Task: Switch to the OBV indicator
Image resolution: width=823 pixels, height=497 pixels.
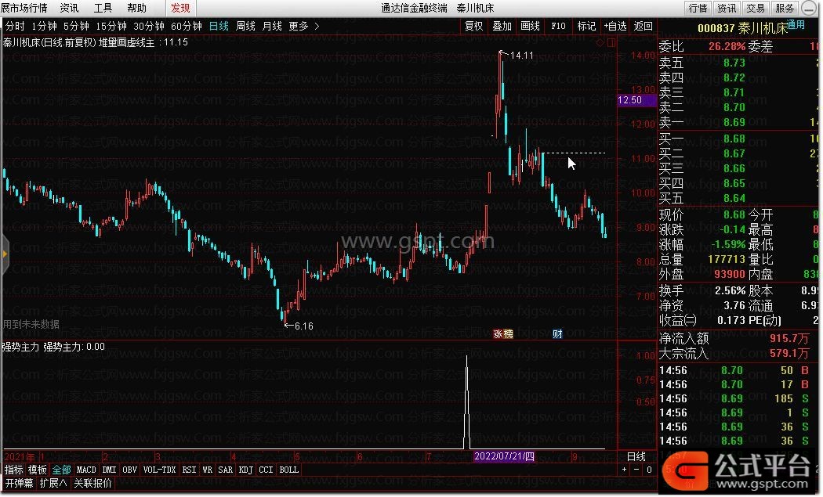Action: [x=129, y=470]
